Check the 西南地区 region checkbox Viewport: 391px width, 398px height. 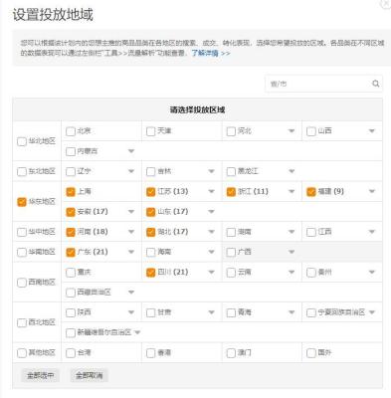pos(22,283)
